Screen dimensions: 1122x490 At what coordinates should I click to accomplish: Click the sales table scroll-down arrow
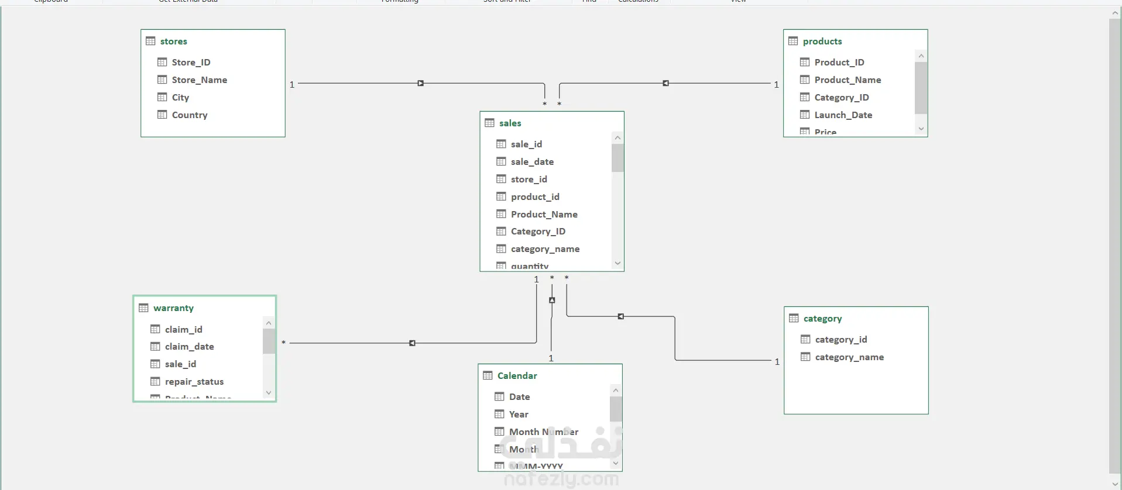(617, 263)
